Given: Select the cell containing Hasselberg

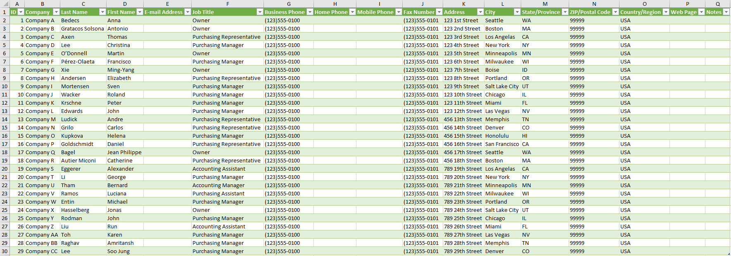Looking at the screenshot, I should [83, 210].
